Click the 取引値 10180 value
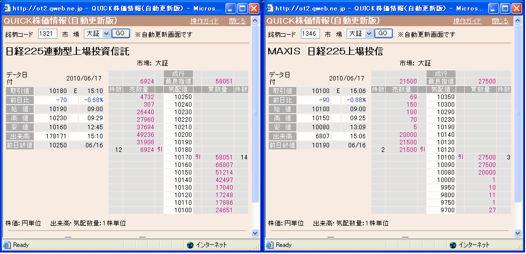 click(x=59, y=91)
